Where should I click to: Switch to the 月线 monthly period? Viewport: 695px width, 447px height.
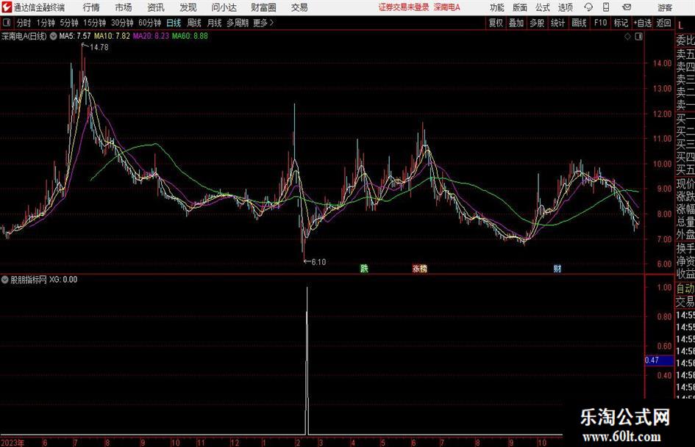click(x=215, y=23)
